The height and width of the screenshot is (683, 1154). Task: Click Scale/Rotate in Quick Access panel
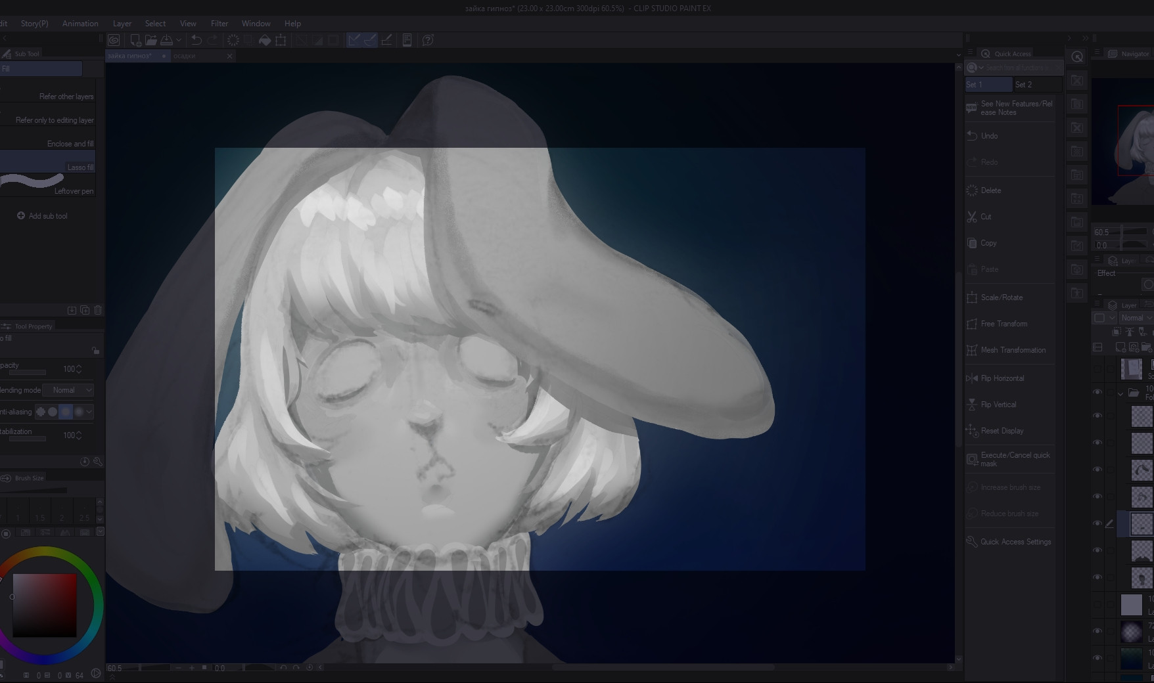(x=1009, y=297)
